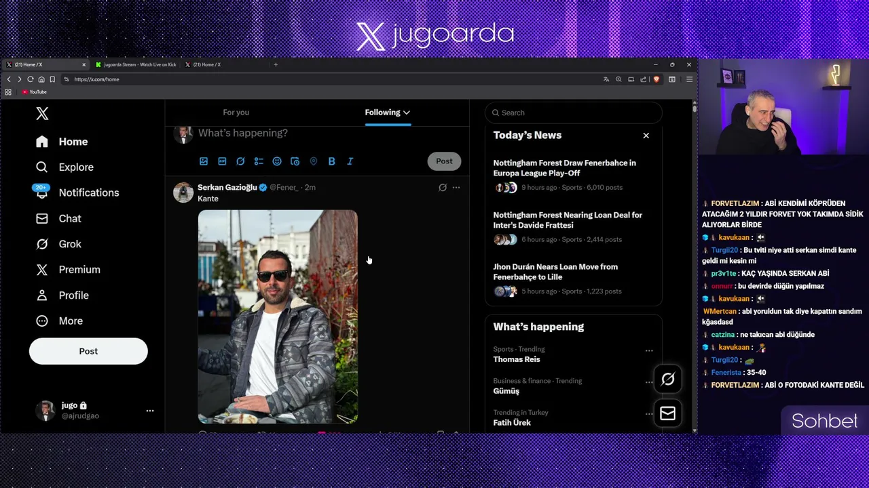Open Notifications in the sidebar
Image resolution: width=869 pixels, height=488 pixels.
click(x=77, y=192)
